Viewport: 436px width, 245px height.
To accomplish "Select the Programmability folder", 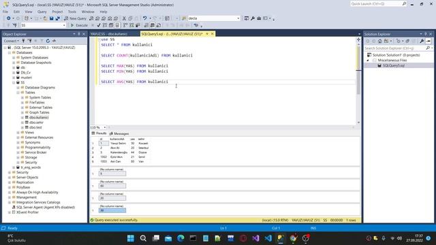I will click(x=37, y=148).
